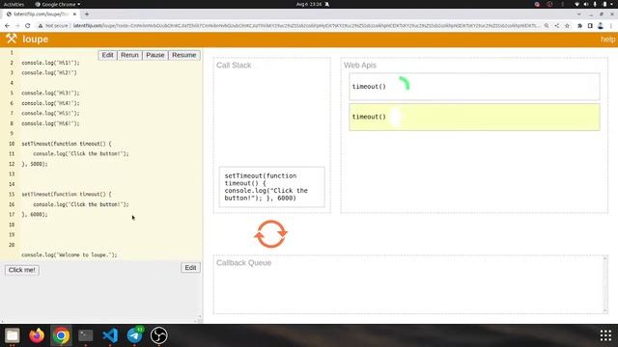Click the Edit button beside 'Click me!'
The width and height of the screenshot is (618, 347).
pos(190,268)
